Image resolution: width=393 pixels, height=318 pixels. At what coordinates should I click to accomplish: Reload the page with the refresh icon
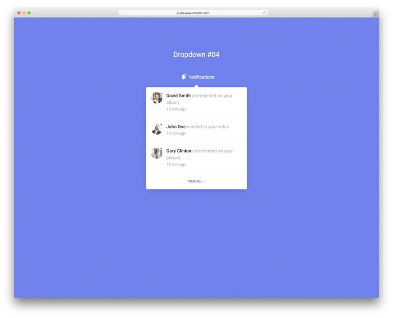click(265, 13)
